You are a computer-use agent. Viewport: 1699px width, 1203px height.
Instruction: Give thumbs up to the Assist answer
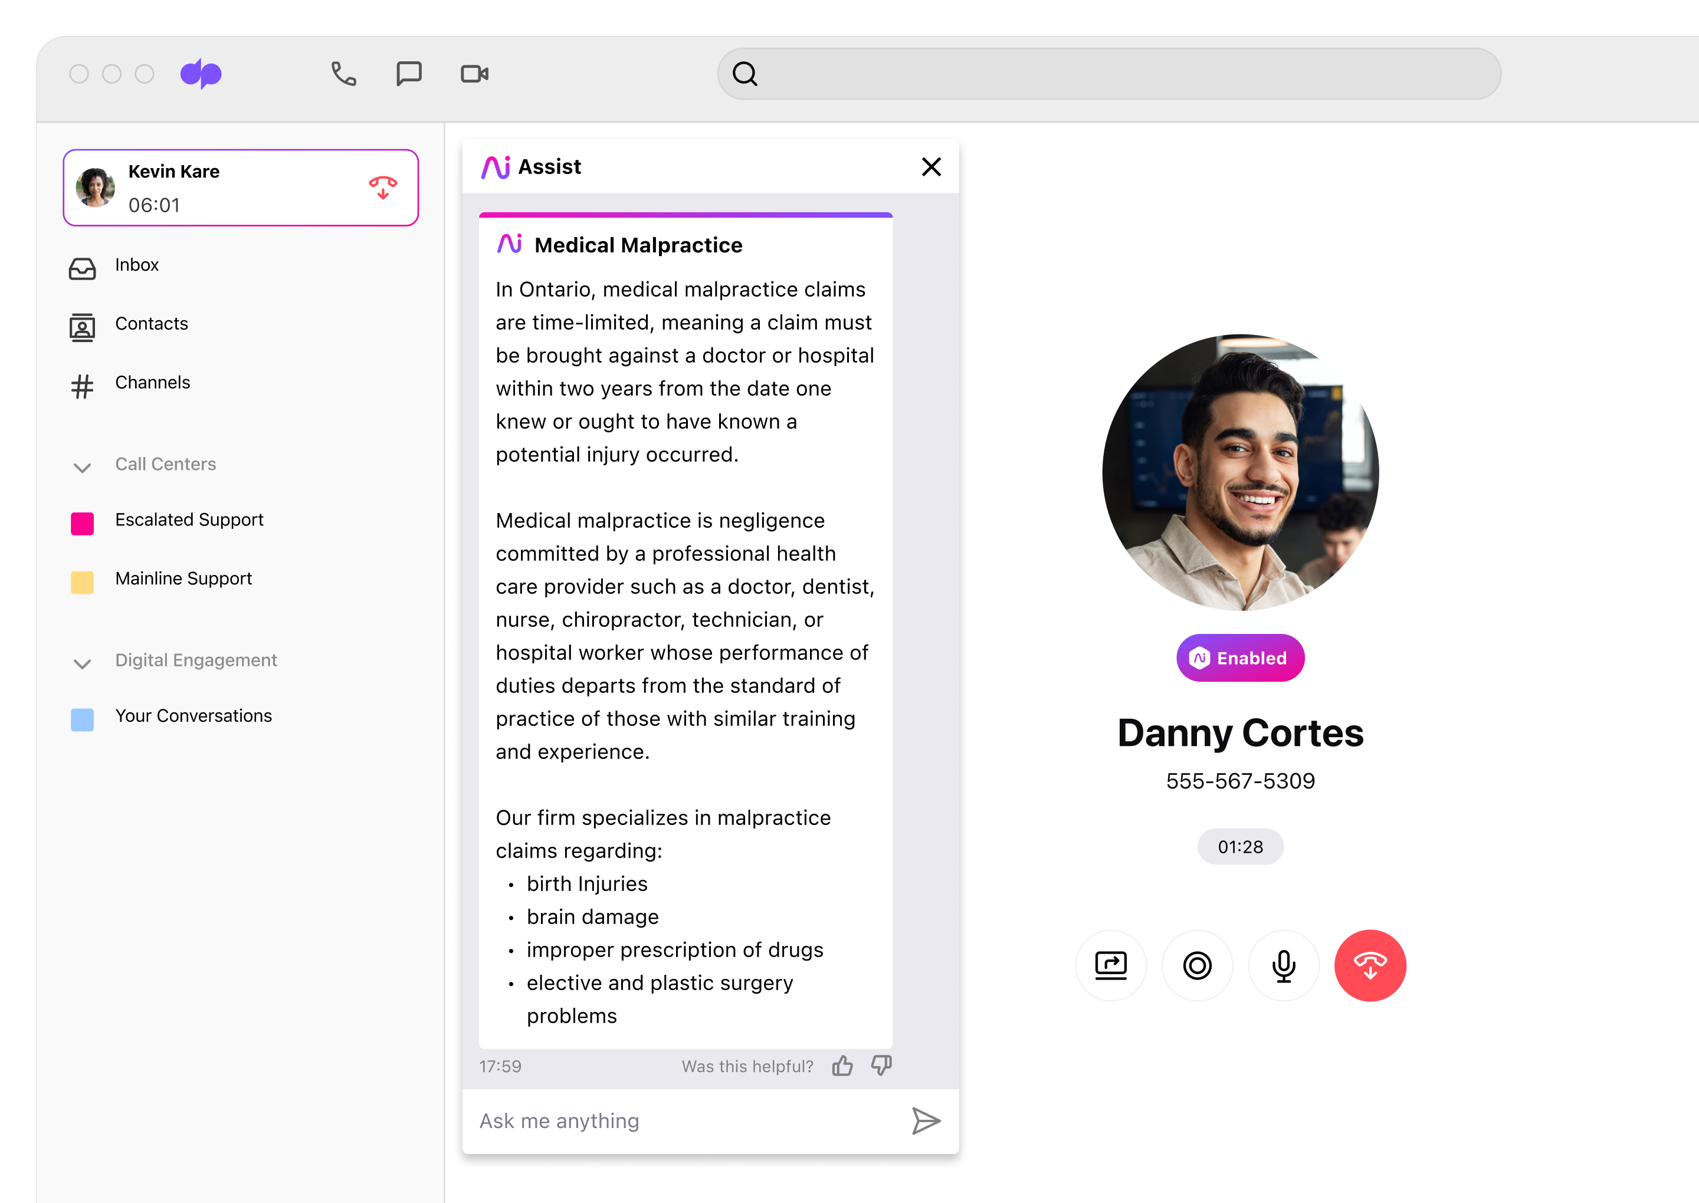click(x=842, y=1065)
